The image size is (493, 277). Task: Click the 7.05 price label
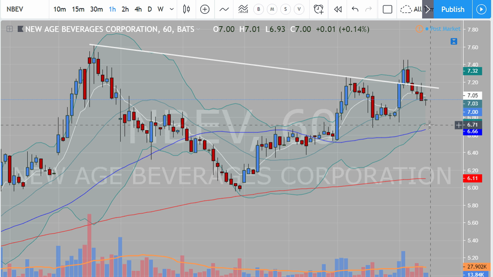pyautogui.click(x=472, y=95)
